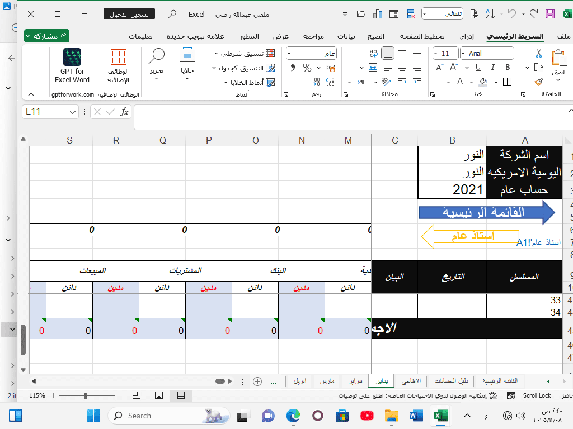Collapse the ribbon with the up chevron
Viewport: 573px width, 429px height.
[31, 94]
